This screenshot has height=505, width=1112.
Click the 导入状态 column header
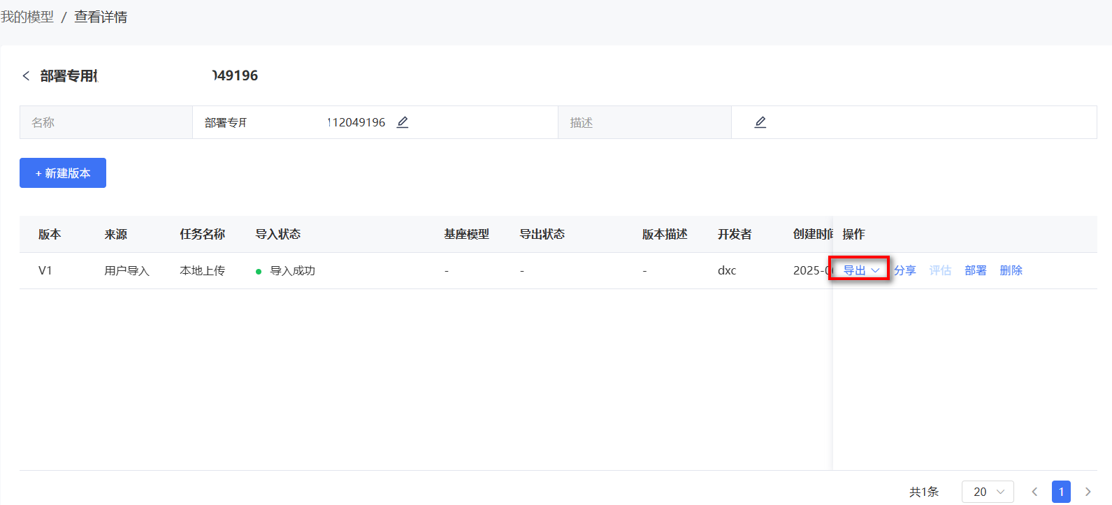(277, 234)
